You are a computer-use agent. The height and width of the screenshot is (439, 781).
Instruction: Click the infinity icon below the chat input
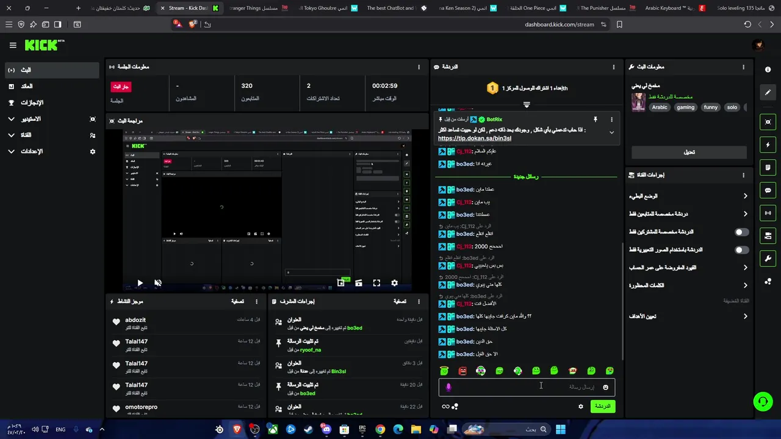[x=445, y=407]
